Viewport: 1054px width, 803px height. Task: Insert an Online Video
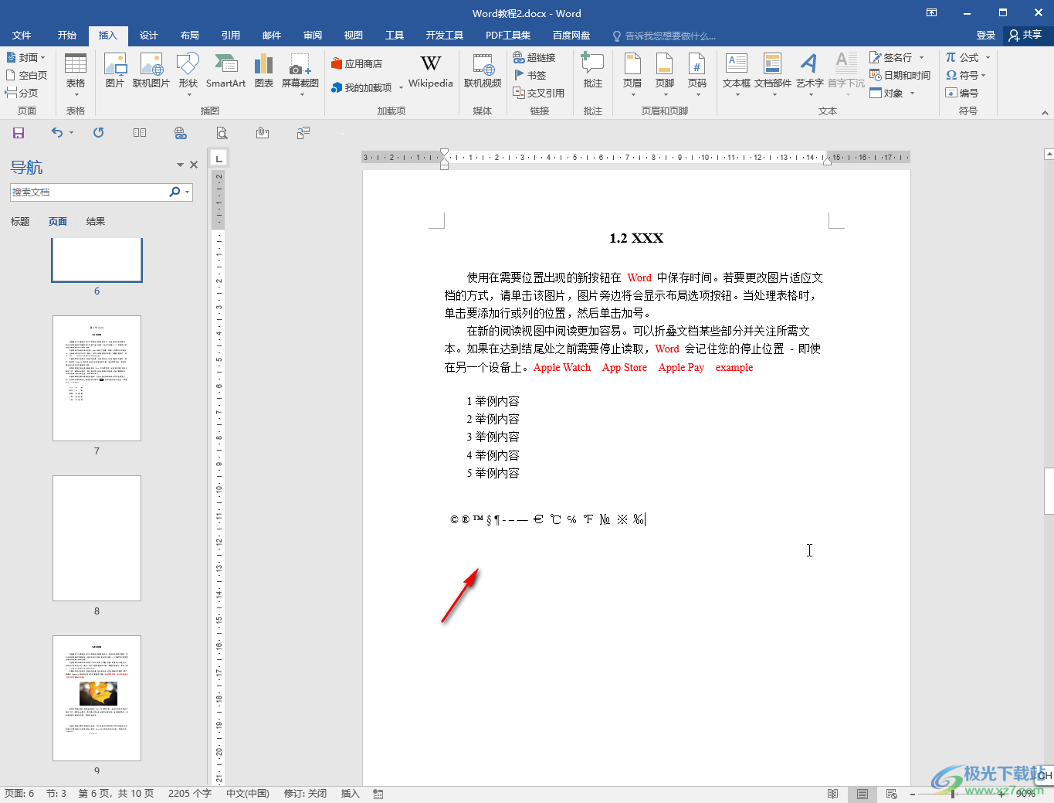[483, 71]
